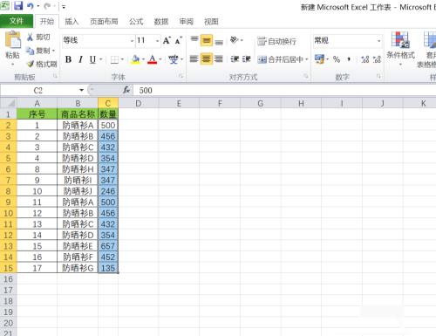Screen dimensions: 436x336
Task: Open the font name dropdown
Action: pyautogui.click(x=132, y=41)
